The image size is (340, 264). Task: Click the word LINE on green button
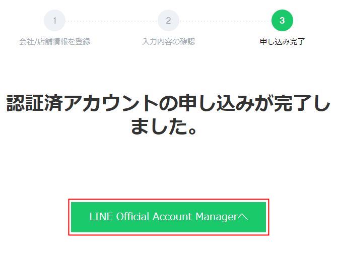(101, 217)
